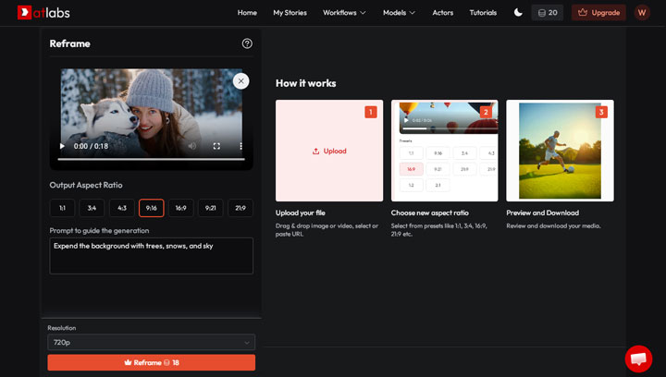Open the Actors page
Viewport: 666px width, 377px height.
coord(442,13)
